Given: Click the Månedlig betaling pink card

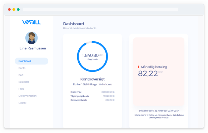Looking at the screenshot, I should [x=159, y=71].
